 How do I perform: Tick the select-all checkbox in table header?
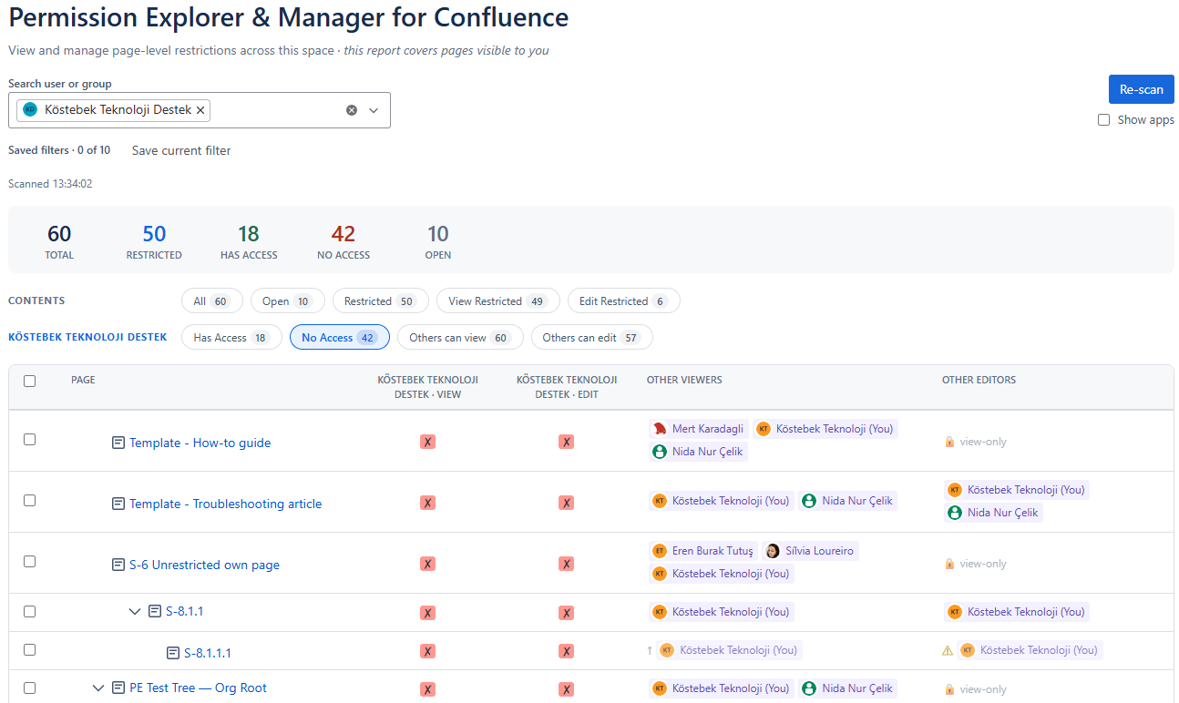pos(29,381)
